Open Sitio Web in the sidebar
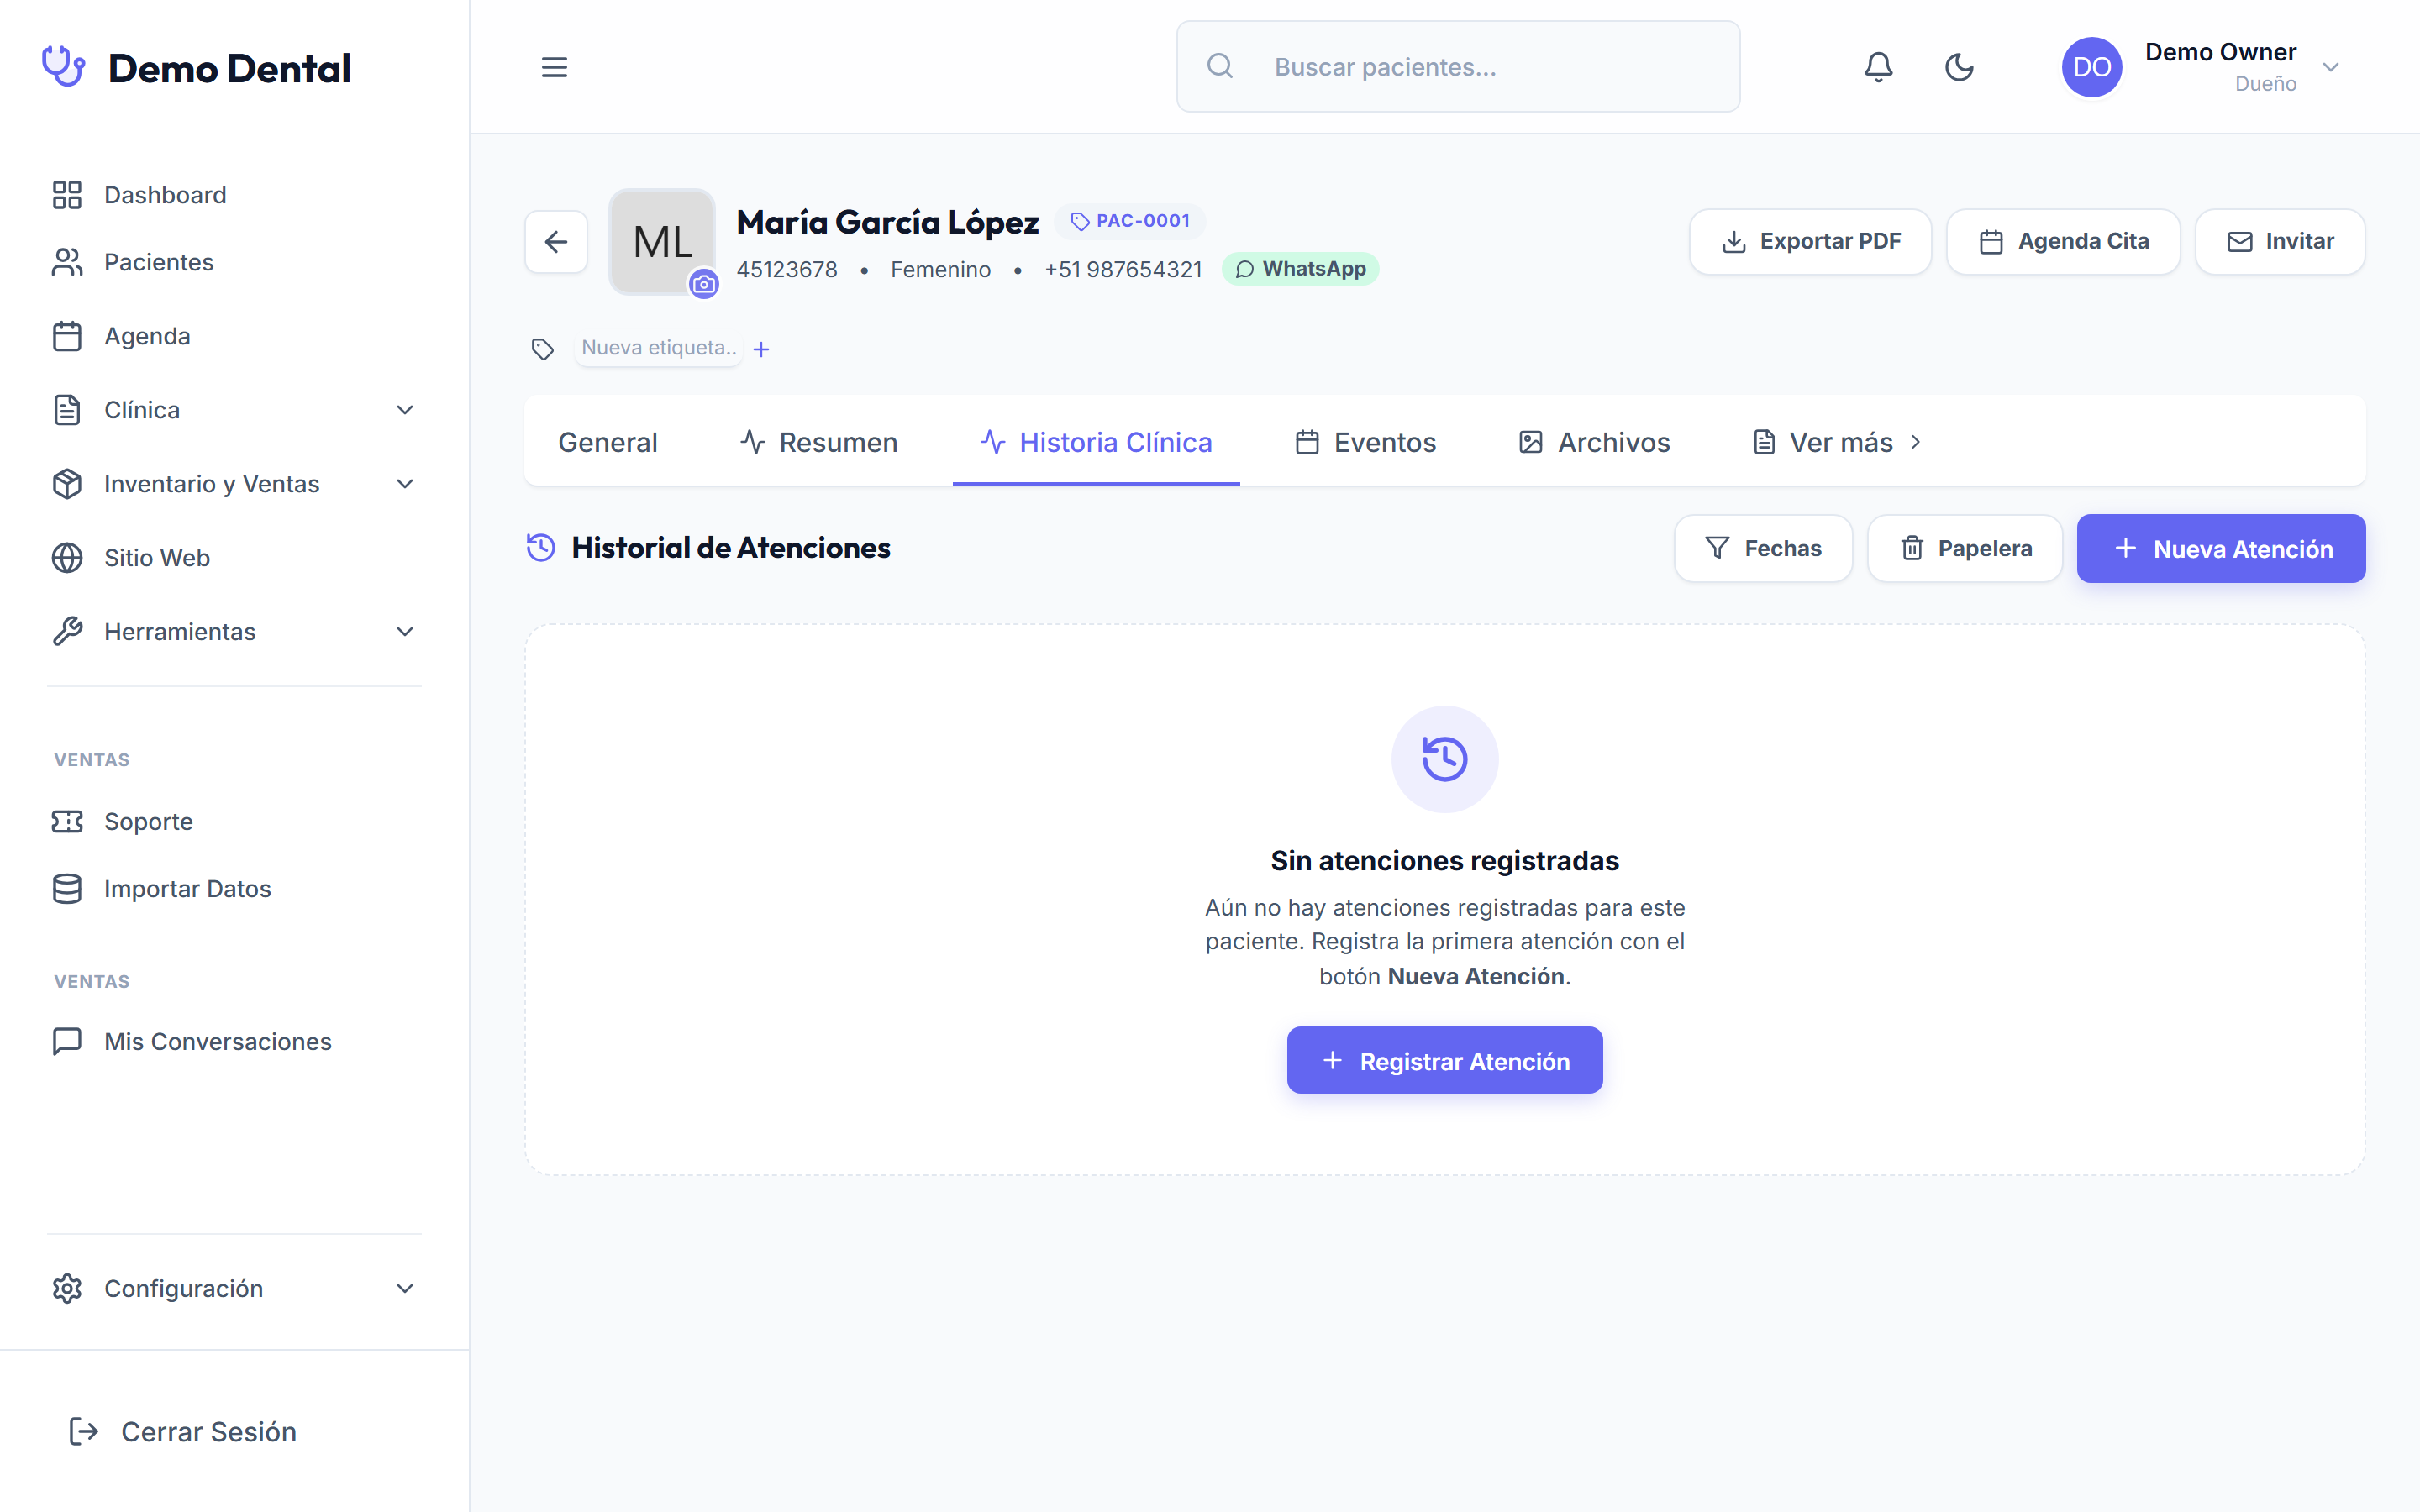The width and height of the screenshot is (2420, 1512). [234, 558]
